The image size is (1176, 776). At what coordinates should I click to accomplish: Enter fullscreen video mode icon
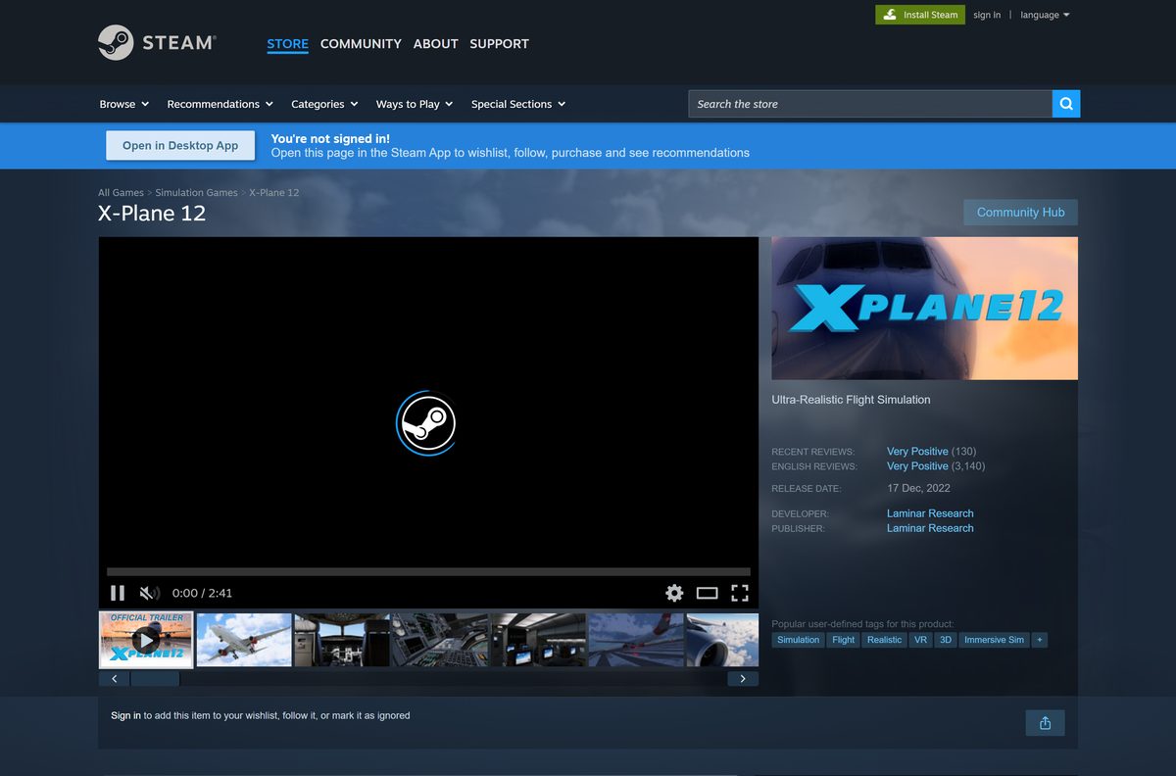click(x=740, y=593)
